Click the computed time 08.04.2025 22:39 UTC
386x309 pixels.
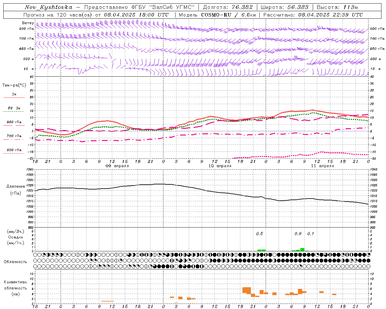tap(331, 15)
